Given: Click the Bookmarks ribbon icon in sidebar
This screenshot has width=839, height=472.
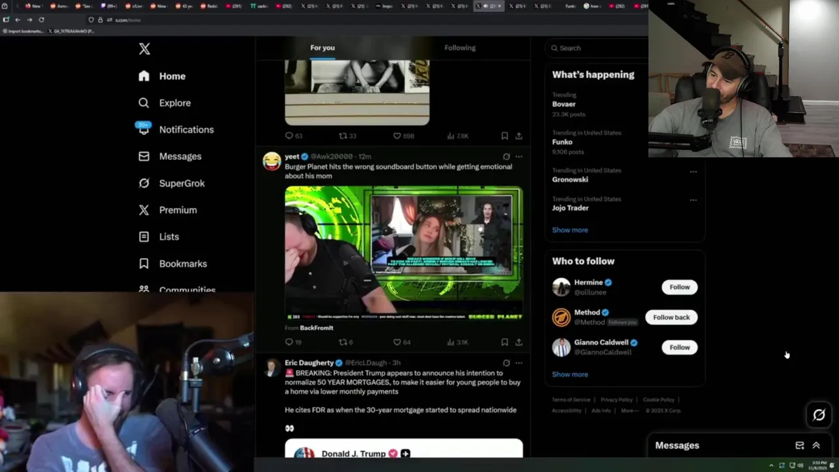Looking at the screenshot, I should click(x=144, y=264).
